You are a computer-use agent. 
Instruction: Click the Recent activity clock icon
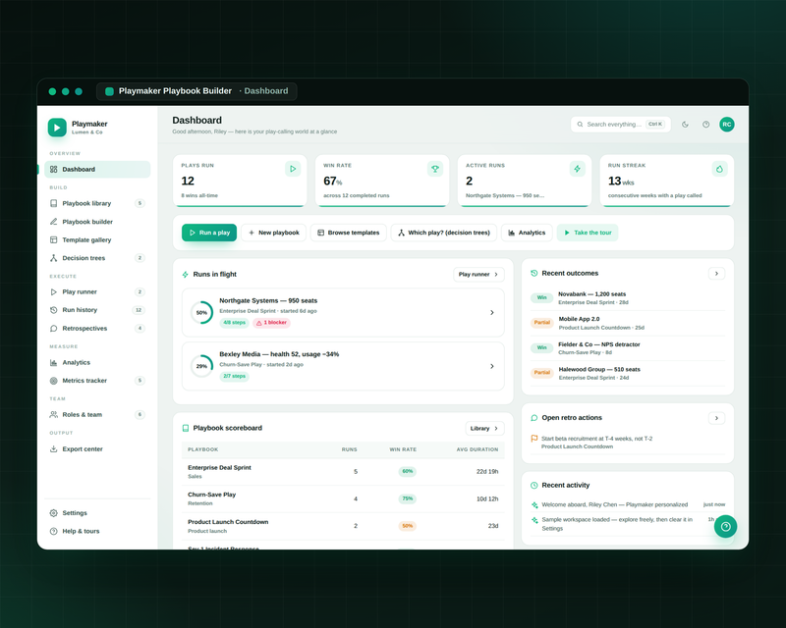534,486
